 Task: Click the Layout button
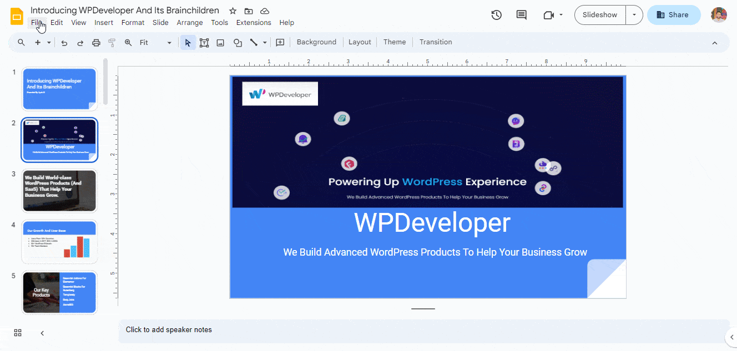pos(360,42)
